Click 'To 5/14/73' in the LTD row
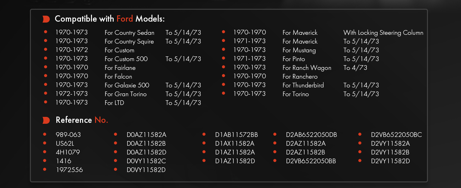Screen dimensions: 461x188 click(x=183, y=103)
